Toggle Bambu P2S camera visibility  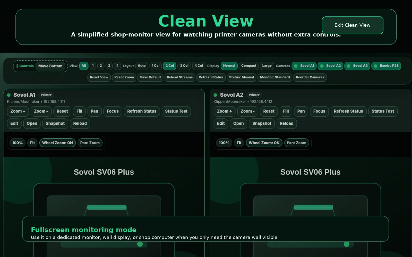click(x=386, y=66)
